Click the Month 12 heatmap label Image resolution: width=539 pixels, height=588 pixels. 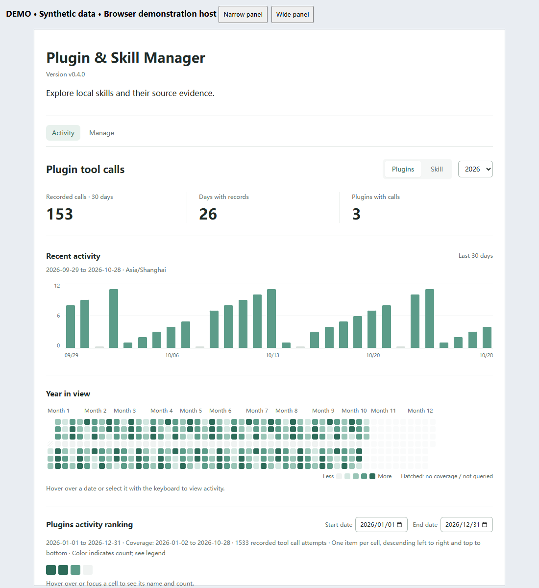click(420, 411)
